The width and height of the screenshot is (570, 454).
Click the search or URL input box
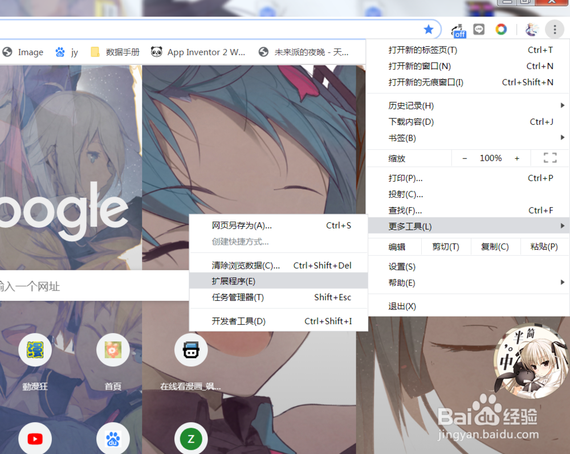tap(94, 286)
